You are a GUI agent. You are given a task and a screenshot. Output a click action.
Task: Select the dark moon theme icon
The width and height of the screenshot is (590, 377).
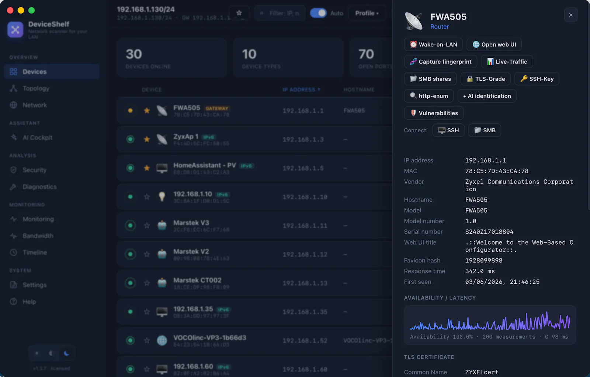pyautogui.click(x=66, y=353)
